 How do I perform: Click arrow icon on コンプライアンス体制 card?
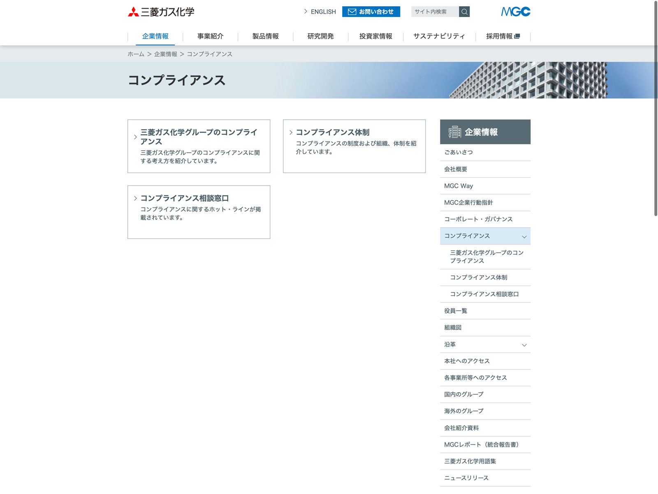291,133
